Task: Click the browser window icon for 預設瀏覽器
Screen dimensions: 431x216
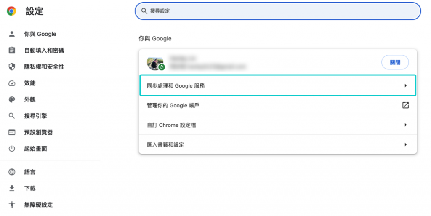Action: point(12,132)
